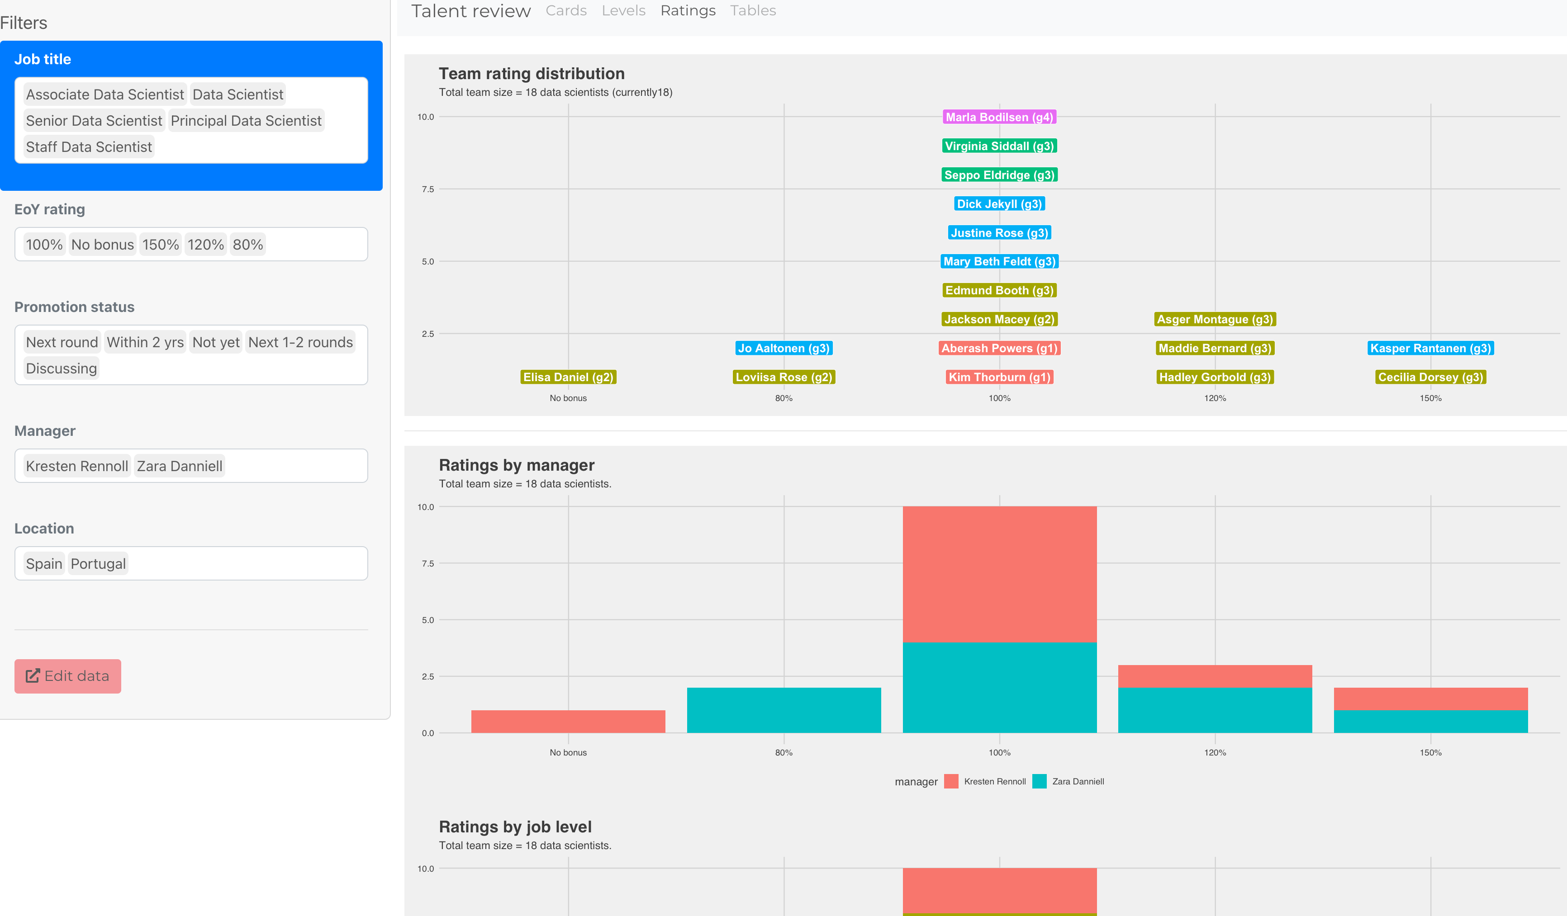1567x916 pixels.
Task: Click the Jo Aaltonen (g3) label
Action: click(783, 348)
